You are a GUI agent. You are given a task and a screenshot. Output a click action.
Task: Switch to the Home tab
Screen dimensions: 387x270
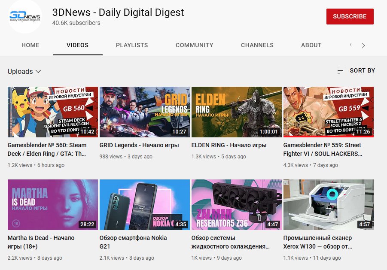point(30,45)
